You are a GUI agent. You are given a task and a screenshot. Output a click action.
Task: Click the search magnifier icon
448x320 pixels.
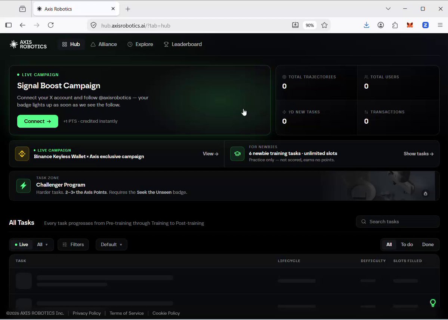tap(364, 222)
